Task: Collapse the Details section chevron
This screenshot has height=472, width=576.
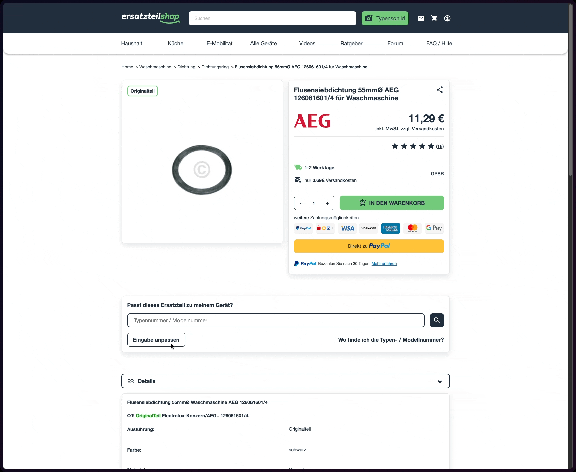Action: (440, 381)
